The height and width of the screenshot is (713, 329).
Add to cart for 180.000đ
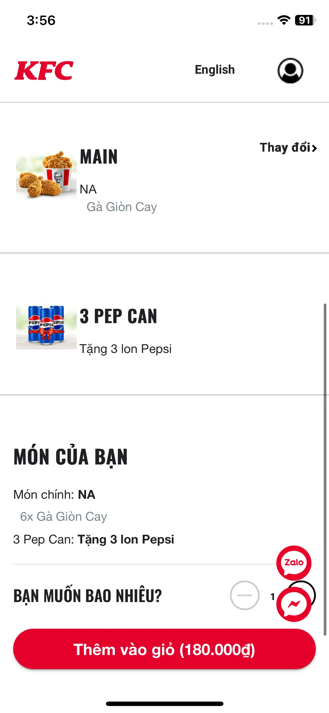pyautogui.click(x=164, y=649)
